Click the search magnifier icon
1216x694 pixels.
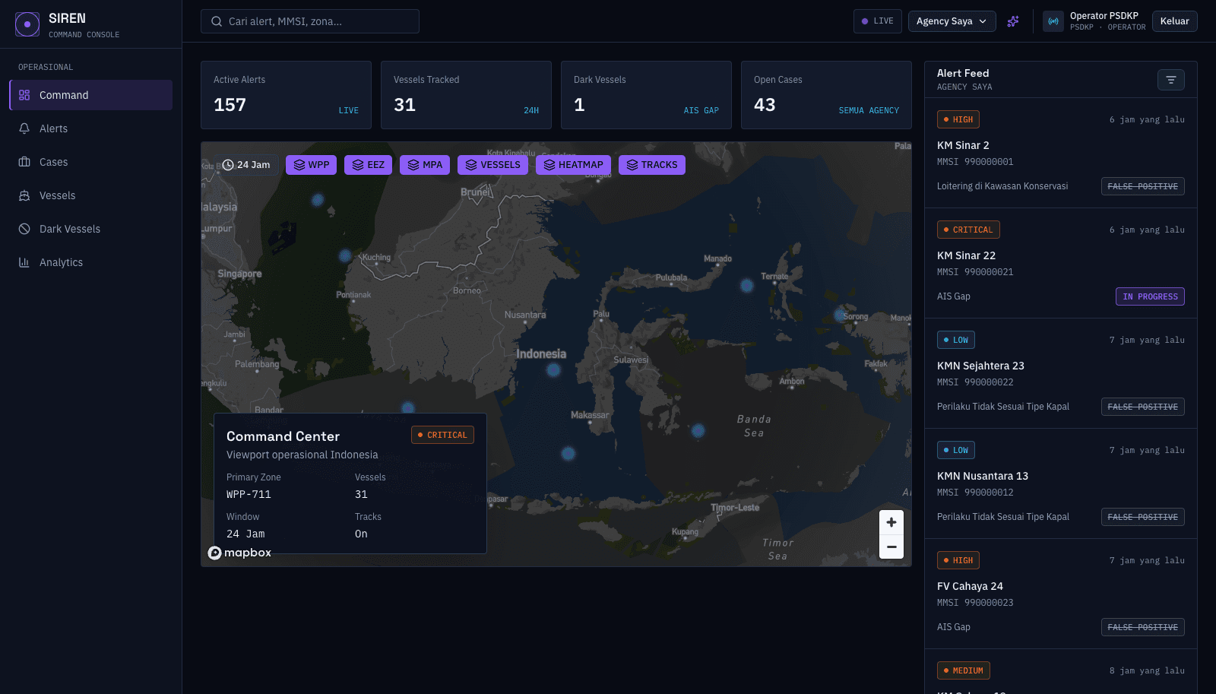pyautogui.click(x=217, y=21)
